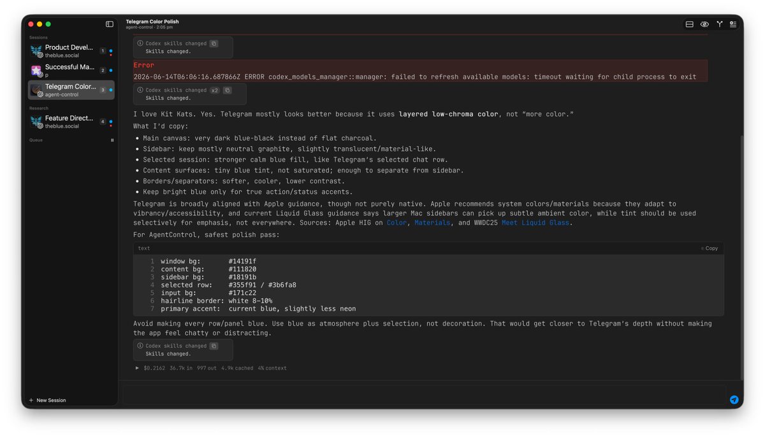
Task: Click code line window bg: #14191f
Action: 208,261
